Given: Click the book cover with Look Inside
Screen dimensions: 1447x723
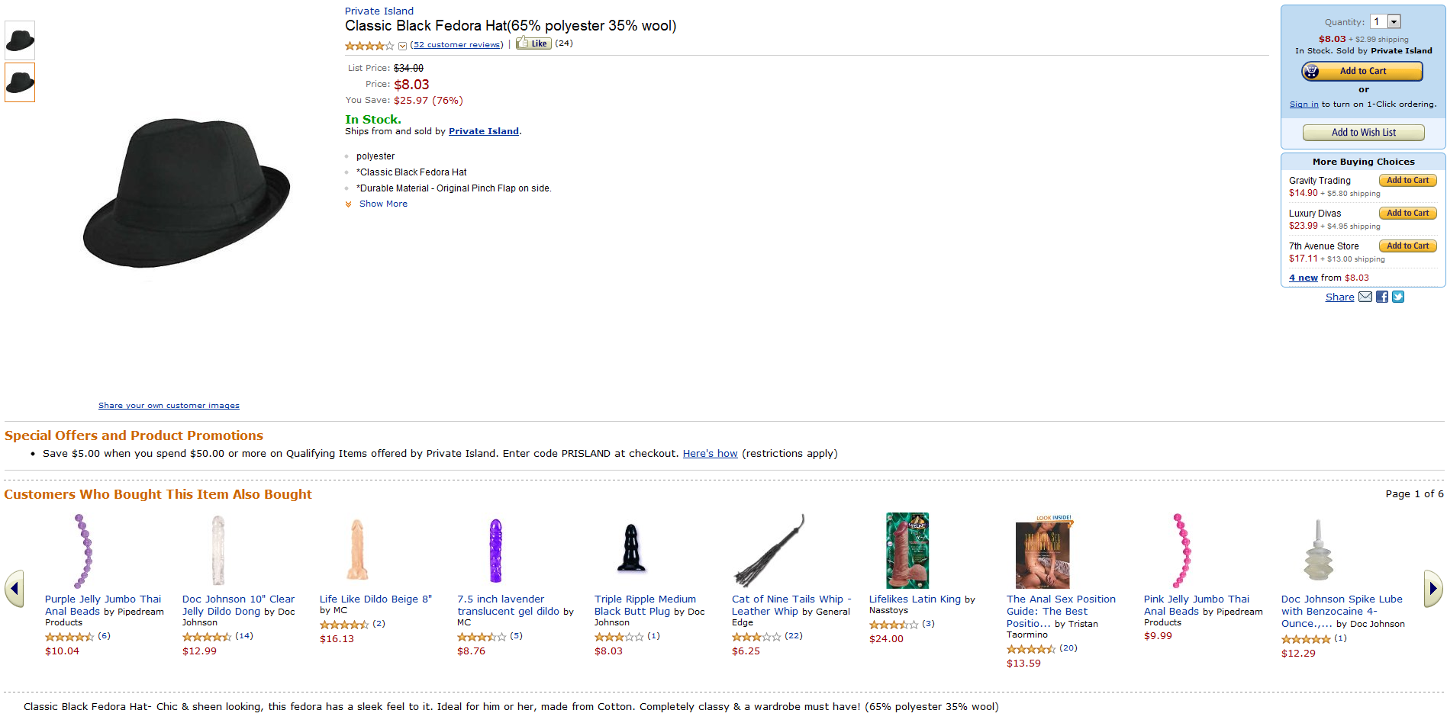Looking at the screenshot, I should tap(1043, 552).
